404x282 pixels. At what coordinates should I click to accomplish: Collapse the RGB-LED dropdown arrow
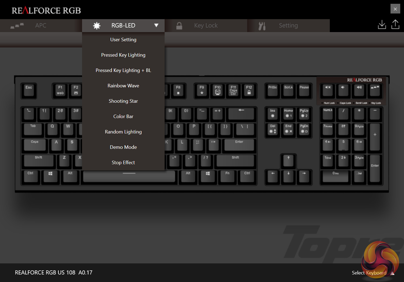156,25
